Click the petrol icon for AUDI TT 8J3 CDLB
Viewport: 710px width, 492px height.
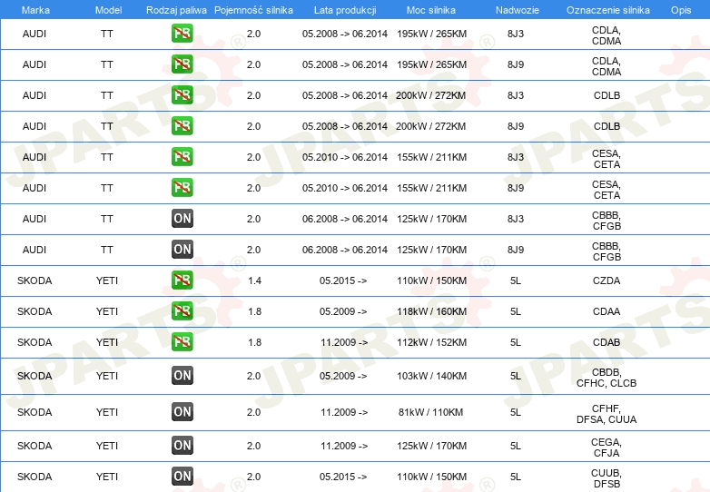click(x=182, y=95)
